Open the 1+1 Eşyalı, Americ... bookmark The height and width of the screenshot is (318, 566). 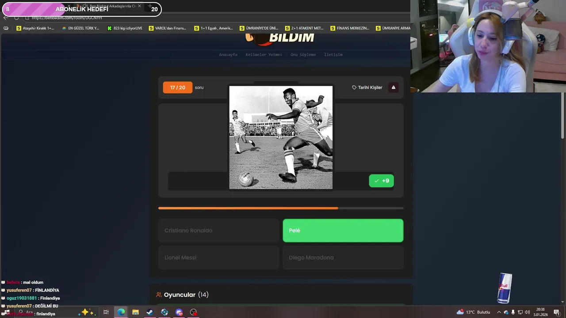pyautogui.click(x=214, y=28)
